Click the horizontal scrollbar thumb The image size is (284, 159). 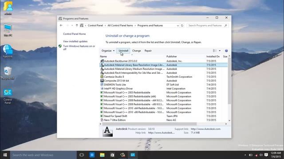[149, 124]
